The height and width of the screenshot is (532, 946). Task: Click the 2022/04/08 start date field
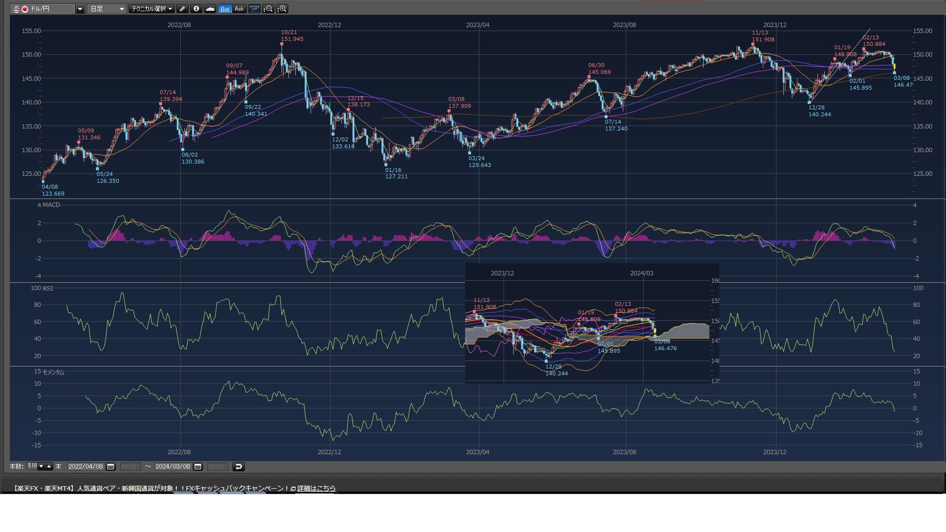(85, 466)
